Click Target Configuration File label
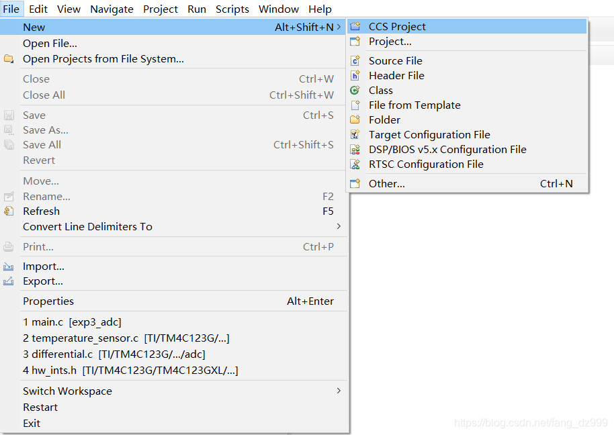Viewport: 614px width, 435px height. [x=429, y=135]
